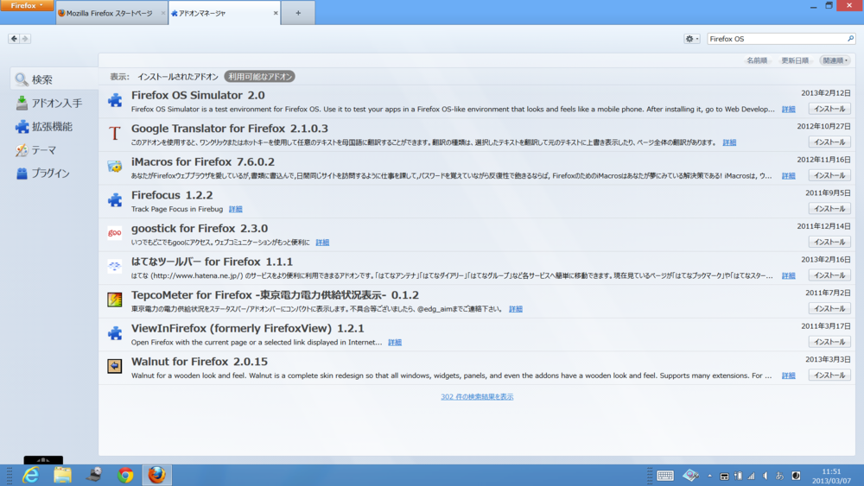Image resolution: width=864 pixels, height=486 pixels.
Task: Open the 検索 category in the sidebar
Action: tap(54, 79)
